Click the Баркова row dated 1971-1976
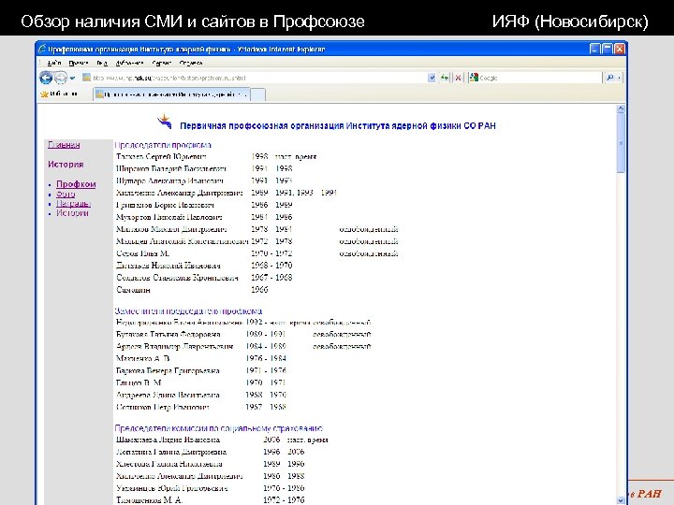This screenshot has width=674, height=505. tap(201, 370)
